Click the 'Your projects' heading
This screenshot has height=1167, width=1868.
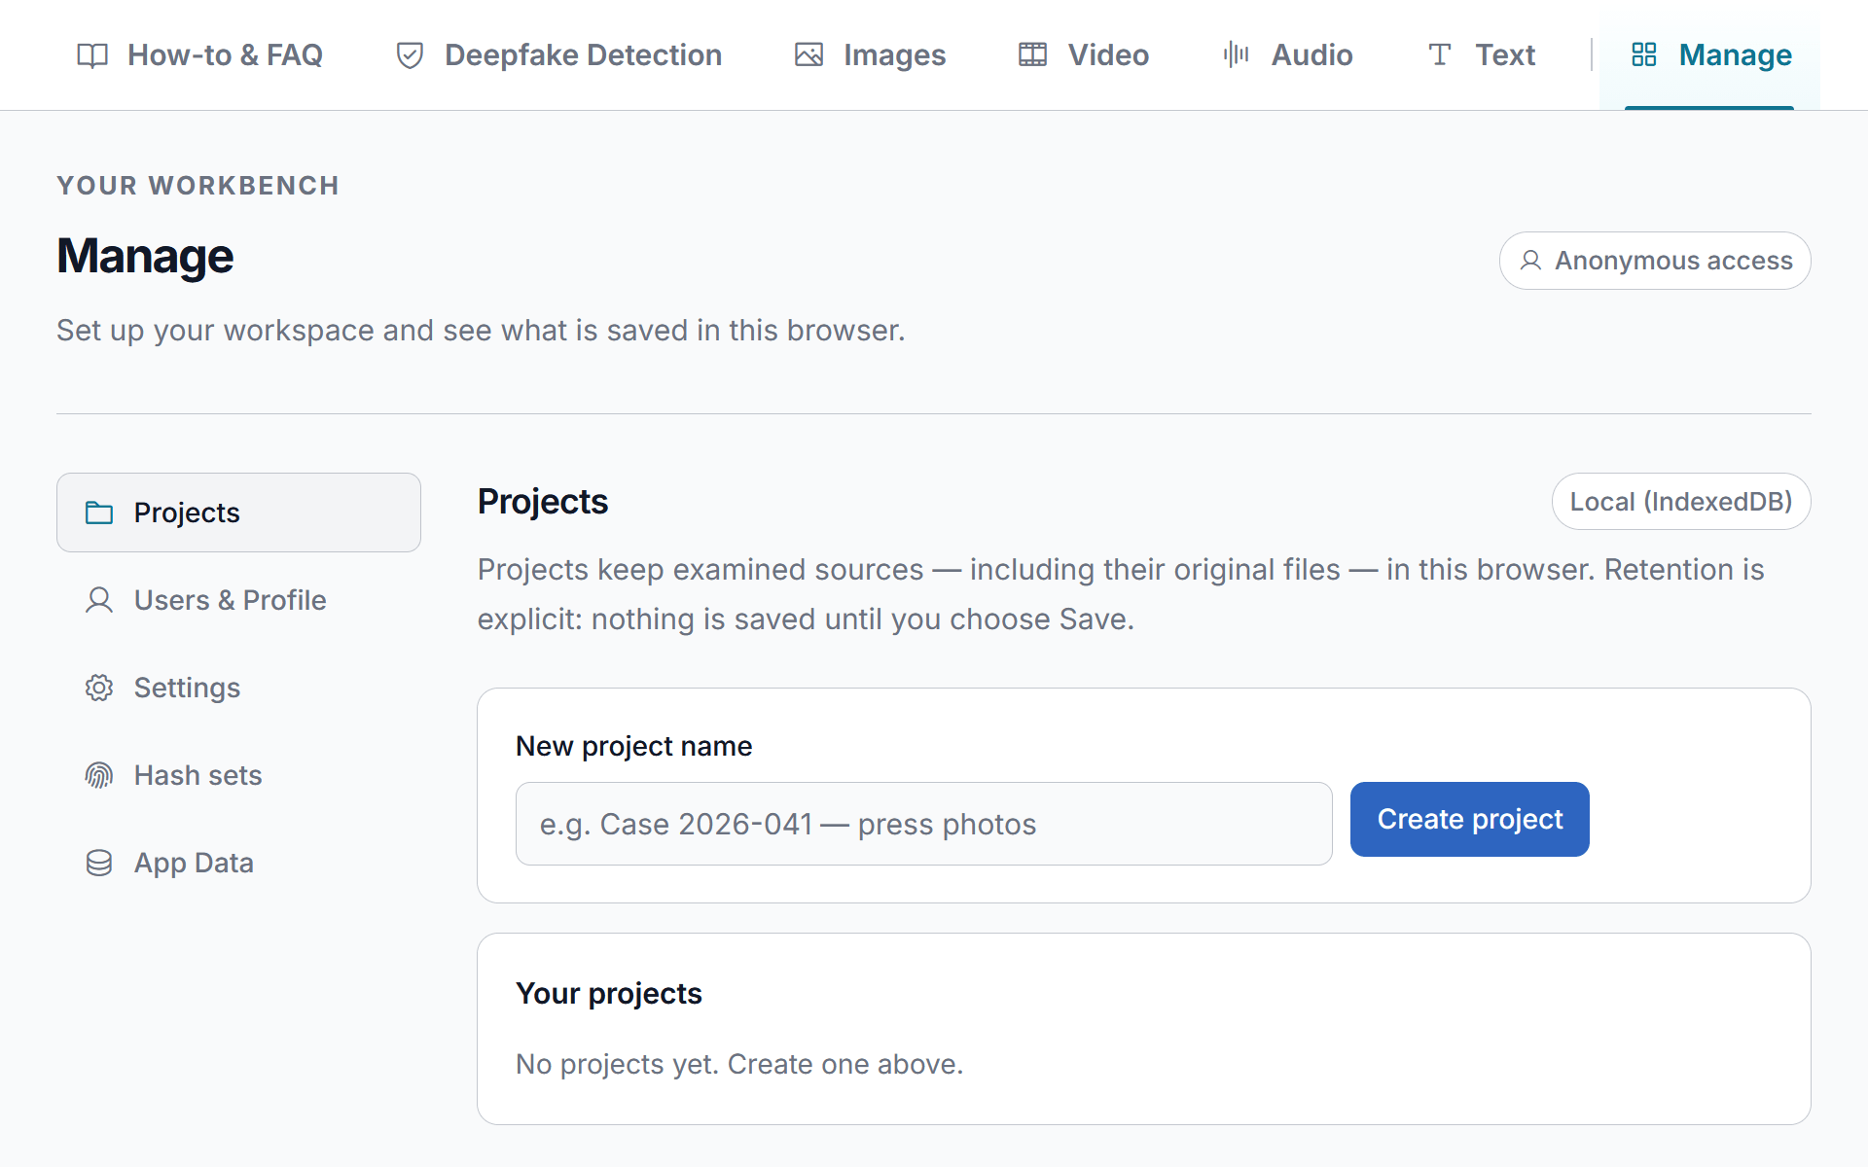(609, 993)
